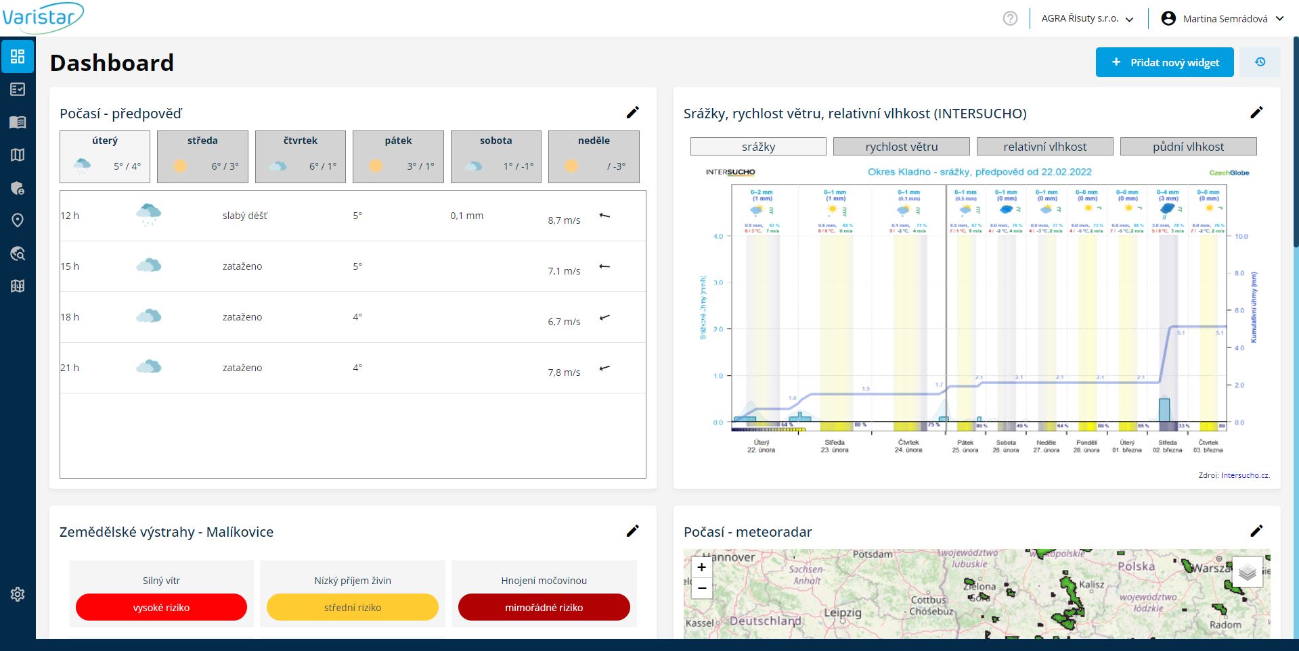Click the precipitation forecast chart image
Screen dimensions: 1299x651
[x=977, y=311]
